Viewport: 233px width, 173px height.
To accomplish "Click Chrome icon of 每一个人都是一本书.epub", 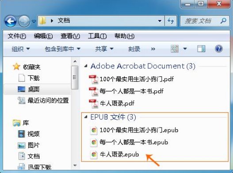I will click(94, 143).
